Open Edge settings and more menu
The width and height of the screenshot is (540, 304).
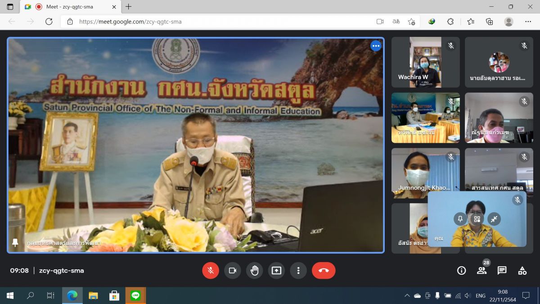(x=528, y=22)
